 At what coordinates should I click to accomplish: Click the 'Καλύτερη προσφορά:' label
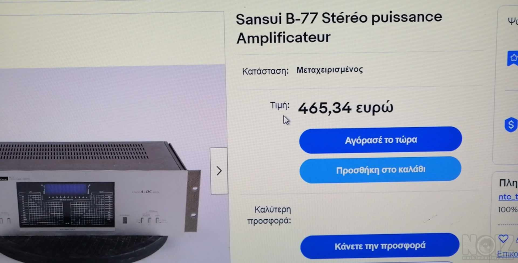point(270,216)
